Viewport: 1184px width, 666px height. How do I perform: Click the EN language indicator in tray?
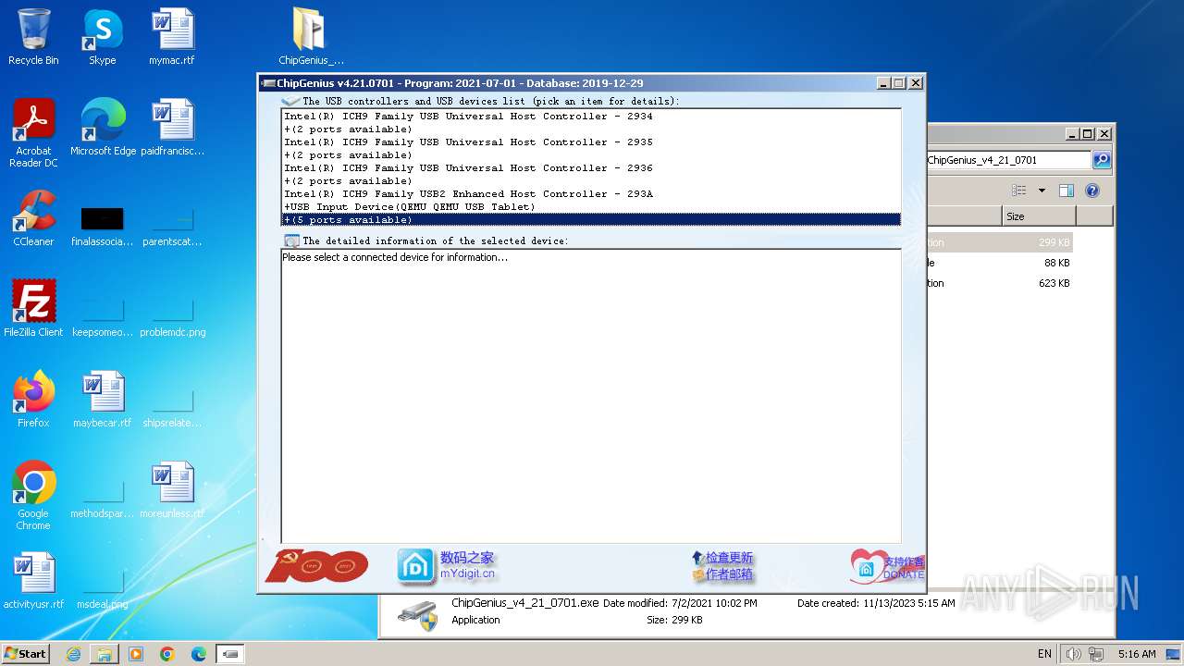1044,654
